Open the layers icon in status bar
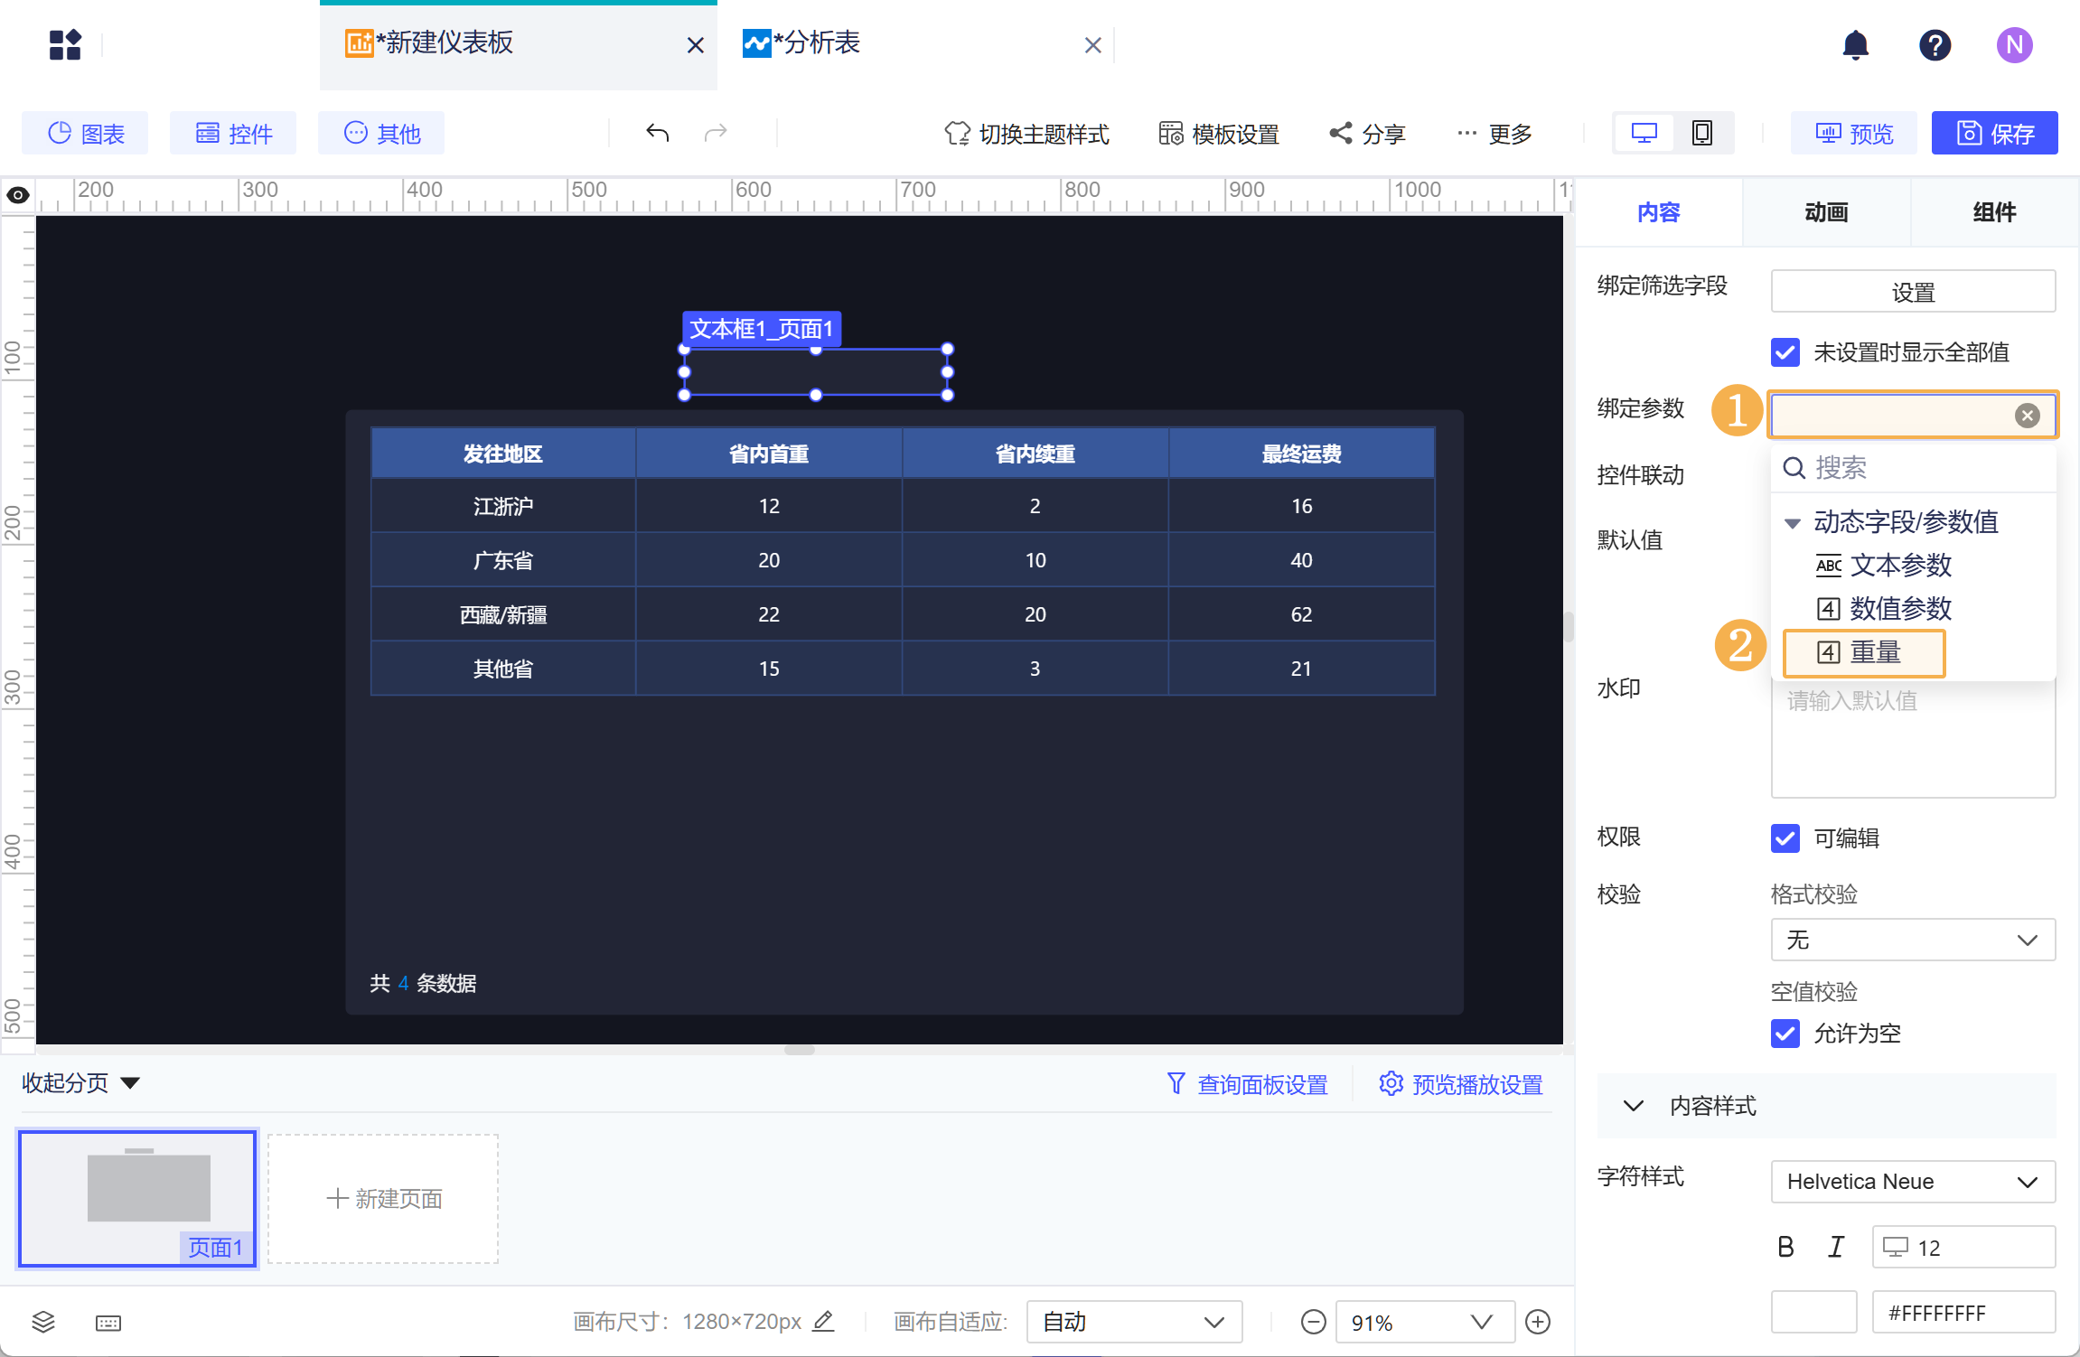 pos(43,1322)
